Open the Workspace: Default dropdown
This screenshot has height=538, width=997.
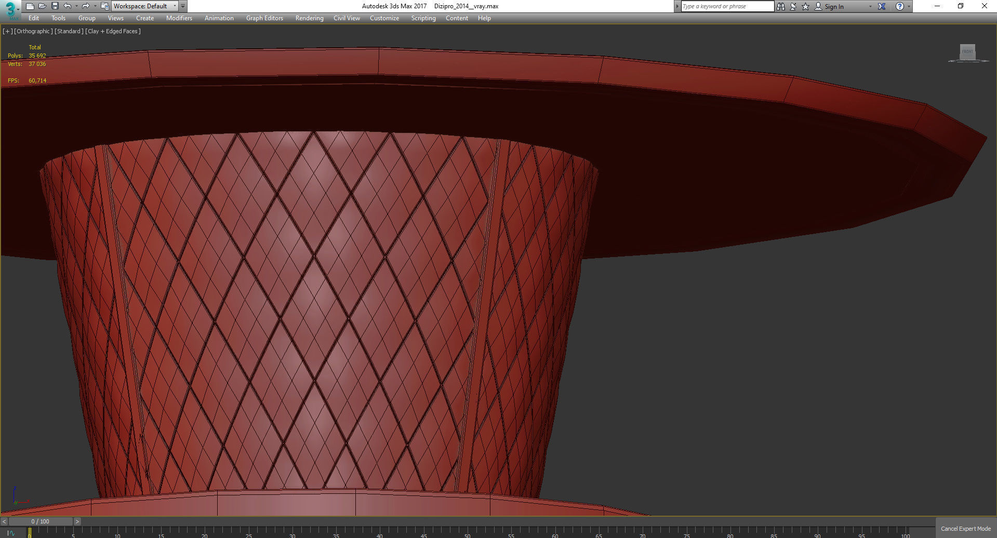(x=145, y=6)
